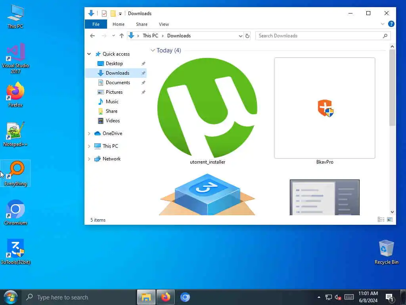Viewport: 406px width, 305px height.
Task: Select the 3uTools(32bit) desktop shortcut
Action: click(x=15, y=251)
